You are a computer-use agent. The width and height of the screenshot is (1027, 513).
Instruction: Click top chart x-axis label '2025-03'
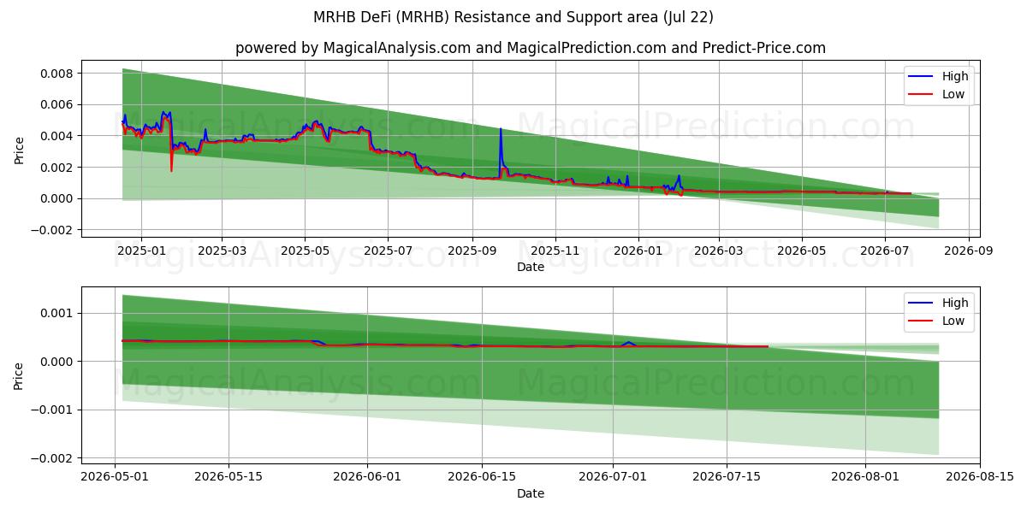(x=222, y=251)
